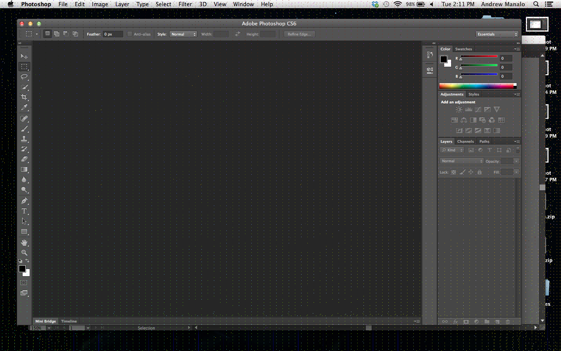Image resolution: width=561 pixels, height=351 pixels.
Task: Open the History panel icon
Action: [430, 55]
